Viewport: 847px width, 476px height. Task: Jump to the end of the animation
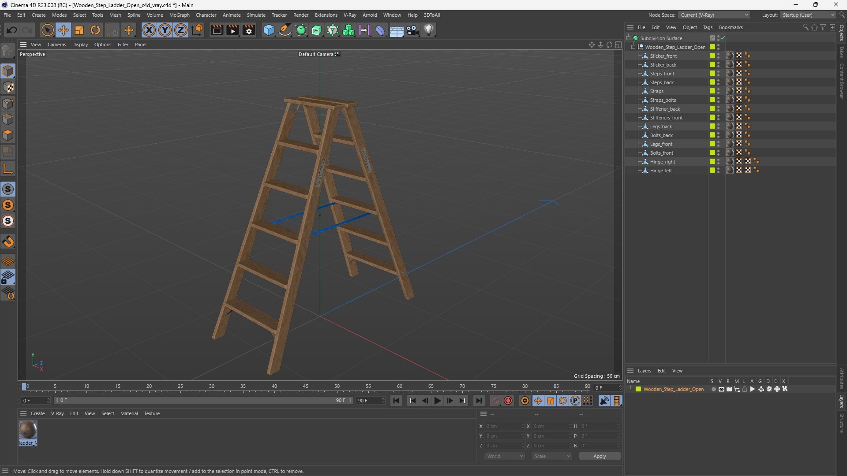point(479,401)
